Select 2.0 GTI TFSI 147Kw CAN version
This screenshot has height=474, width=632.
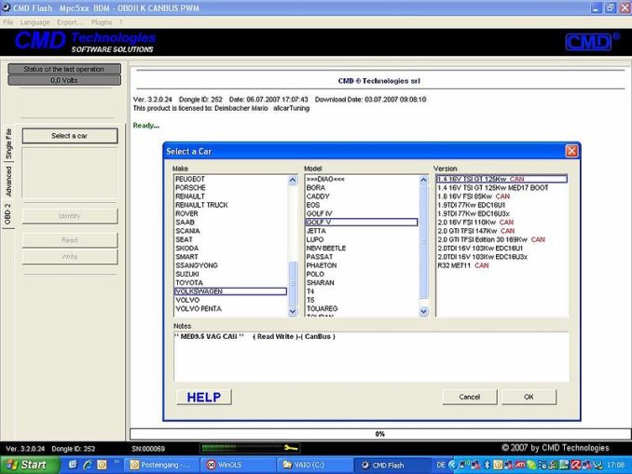coord(475,231)
